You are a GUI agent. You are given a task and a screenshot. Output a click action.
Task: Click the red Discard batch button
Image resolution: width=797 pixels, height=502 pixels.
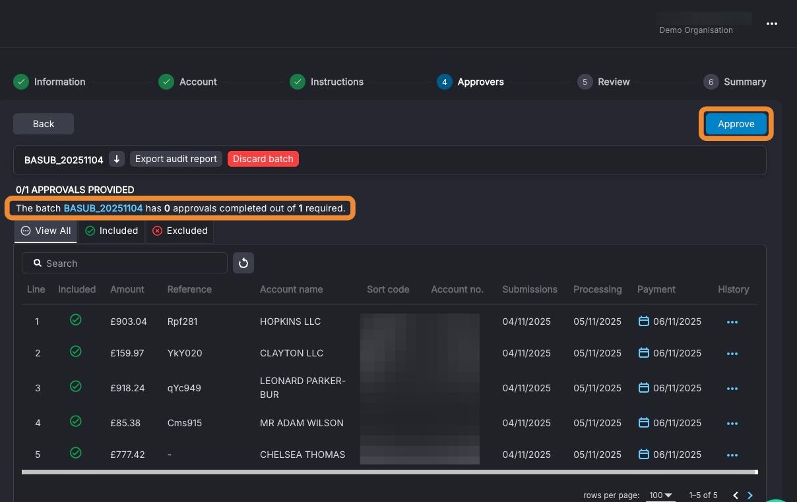[263, 159]
